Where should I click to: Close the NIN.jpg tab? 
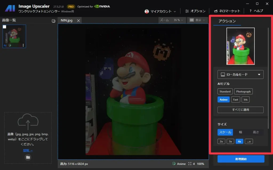(78, 20)
